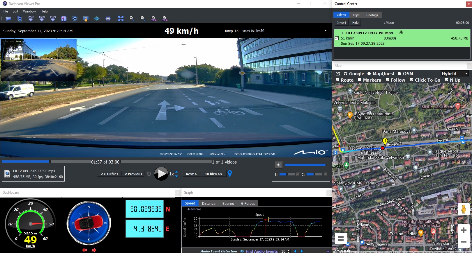The height and width of the screenshot is (253, 472).
Task: Click the export JPG toolbar icon
Action: pos(42,19)
